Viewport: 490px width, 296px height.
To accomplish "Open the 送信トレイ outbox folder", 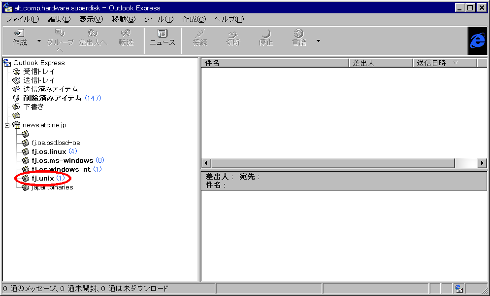I will (x=39, y=80).
